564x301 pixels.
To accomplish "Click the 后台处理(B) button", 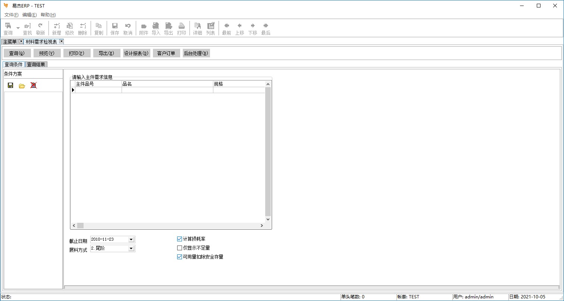I will [x=196, y=53].
